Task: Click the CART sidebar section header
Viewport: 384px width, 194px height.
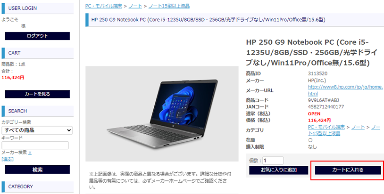Action: [x=37, y=53]
